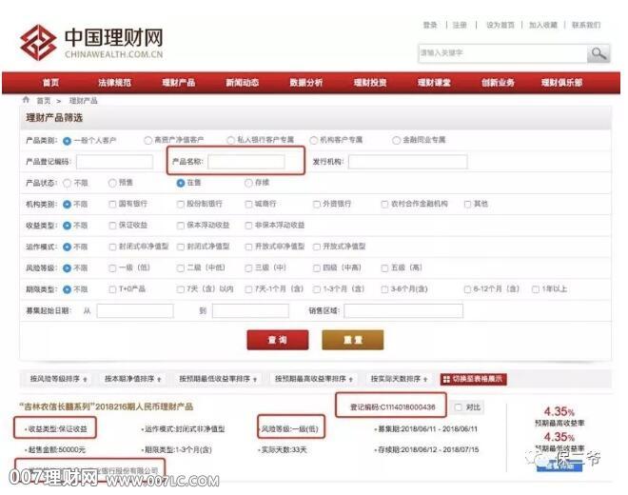The height and width of the screenshot is (495, 628).
Task: Focus the 产品登记编码 input field
Action: point(114,162)
